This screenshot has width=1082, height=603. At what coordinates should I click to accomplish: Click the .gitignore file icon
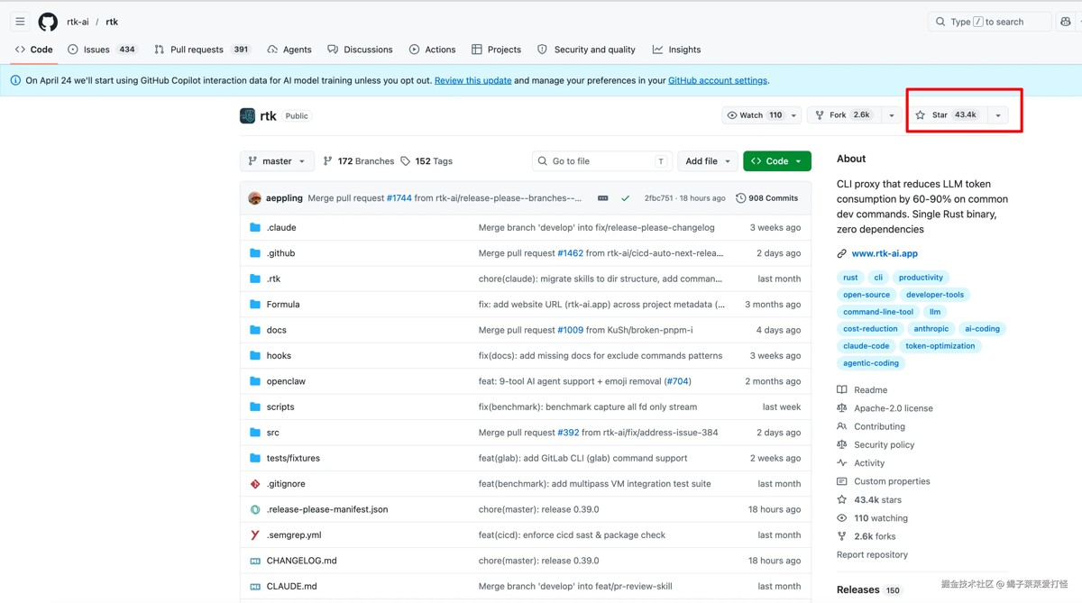point(255,484)
